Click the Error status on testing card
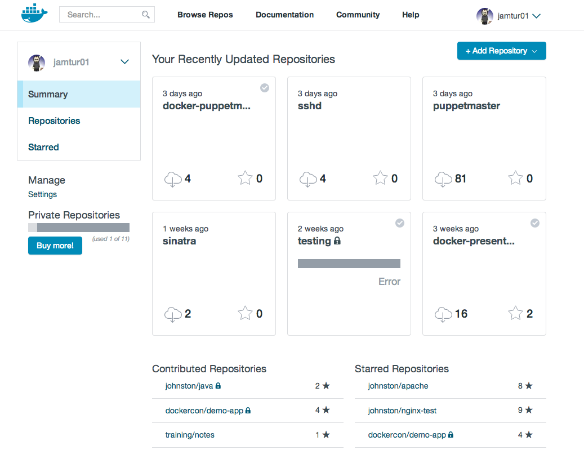Screen dimensions: 584x450 click(x=389, y=282)
